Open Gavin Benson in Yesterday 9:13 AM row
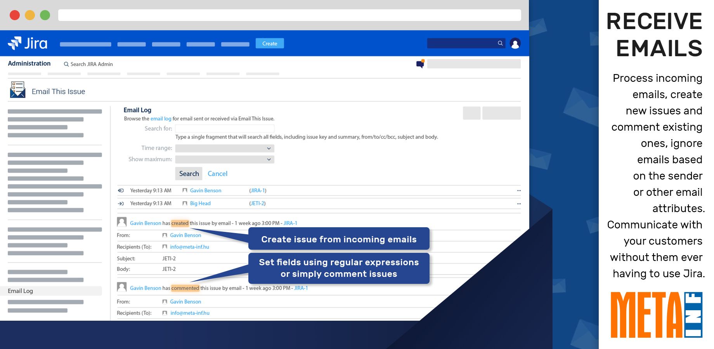 pyautogui.click(x=206, y=190)
